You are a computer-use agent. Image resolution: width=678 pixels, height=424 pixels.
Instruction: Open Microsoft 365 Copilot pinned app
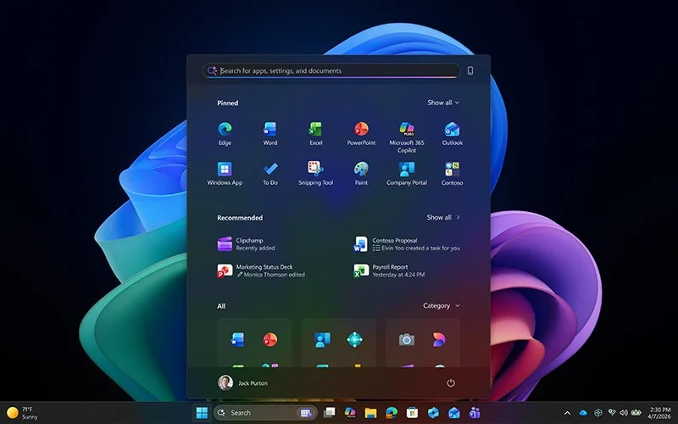407,137
